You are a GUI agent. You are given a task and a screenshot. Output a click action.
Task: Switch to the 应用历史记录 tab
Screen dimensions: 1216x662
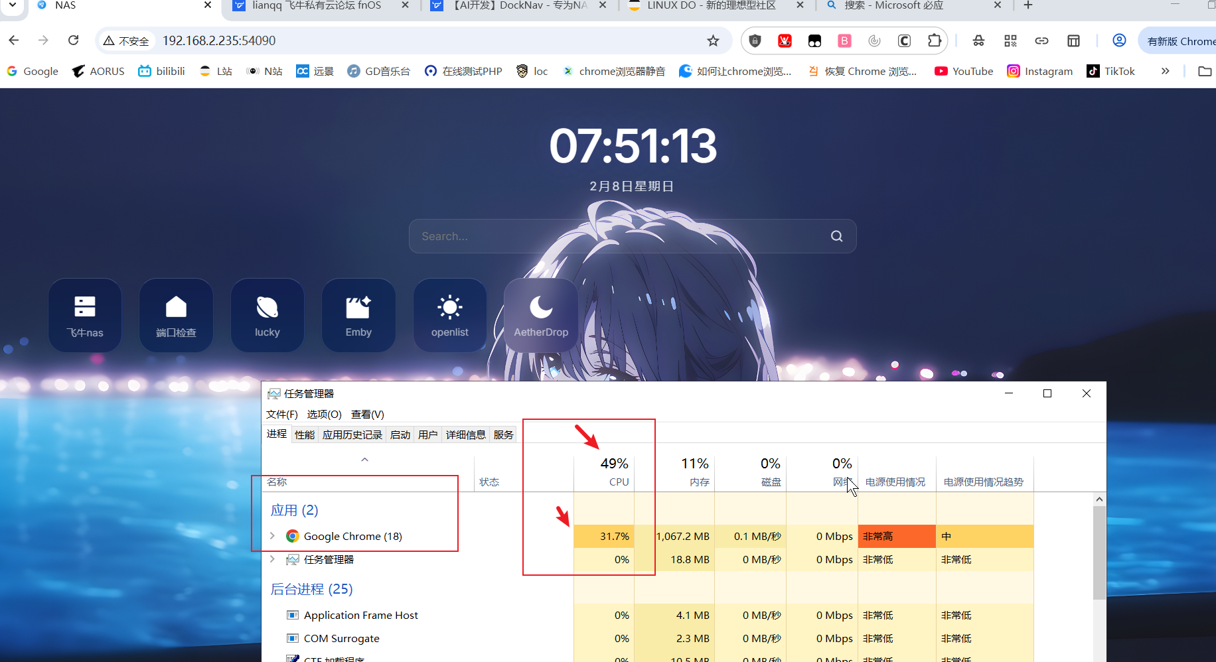(352, 434)
